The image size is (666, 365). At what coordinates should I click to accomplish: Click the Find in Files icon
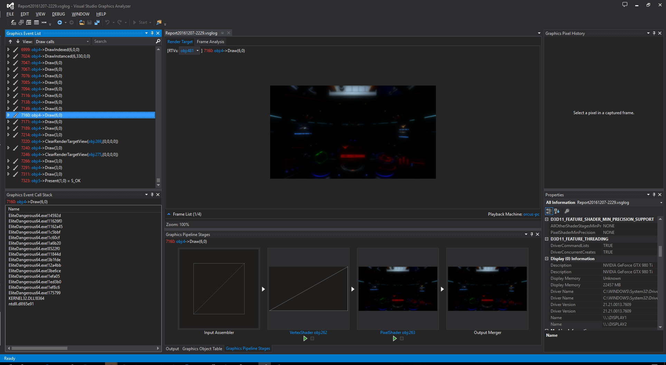coord(159,22)
